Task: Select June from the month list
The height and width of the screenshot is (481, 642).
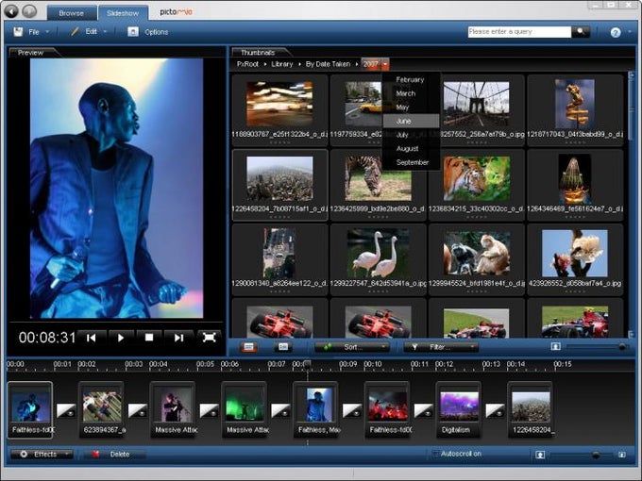Action: [404, 121]
